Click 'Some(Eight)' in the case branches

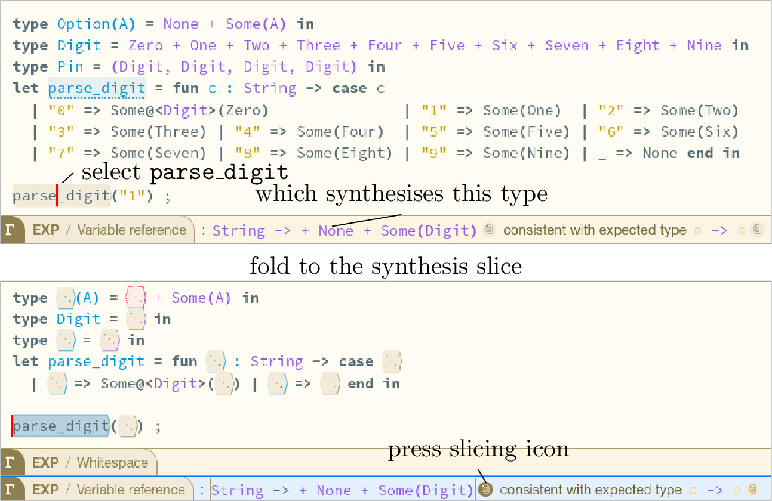click(x=345, y=153)
